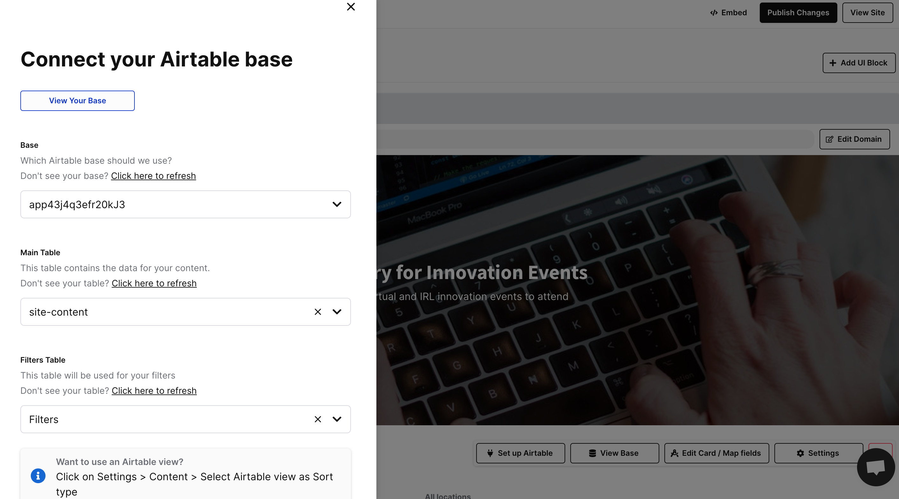The image size is (899, 499).
Task: Click the gear icon on Settings
Action: click(800, 453)
